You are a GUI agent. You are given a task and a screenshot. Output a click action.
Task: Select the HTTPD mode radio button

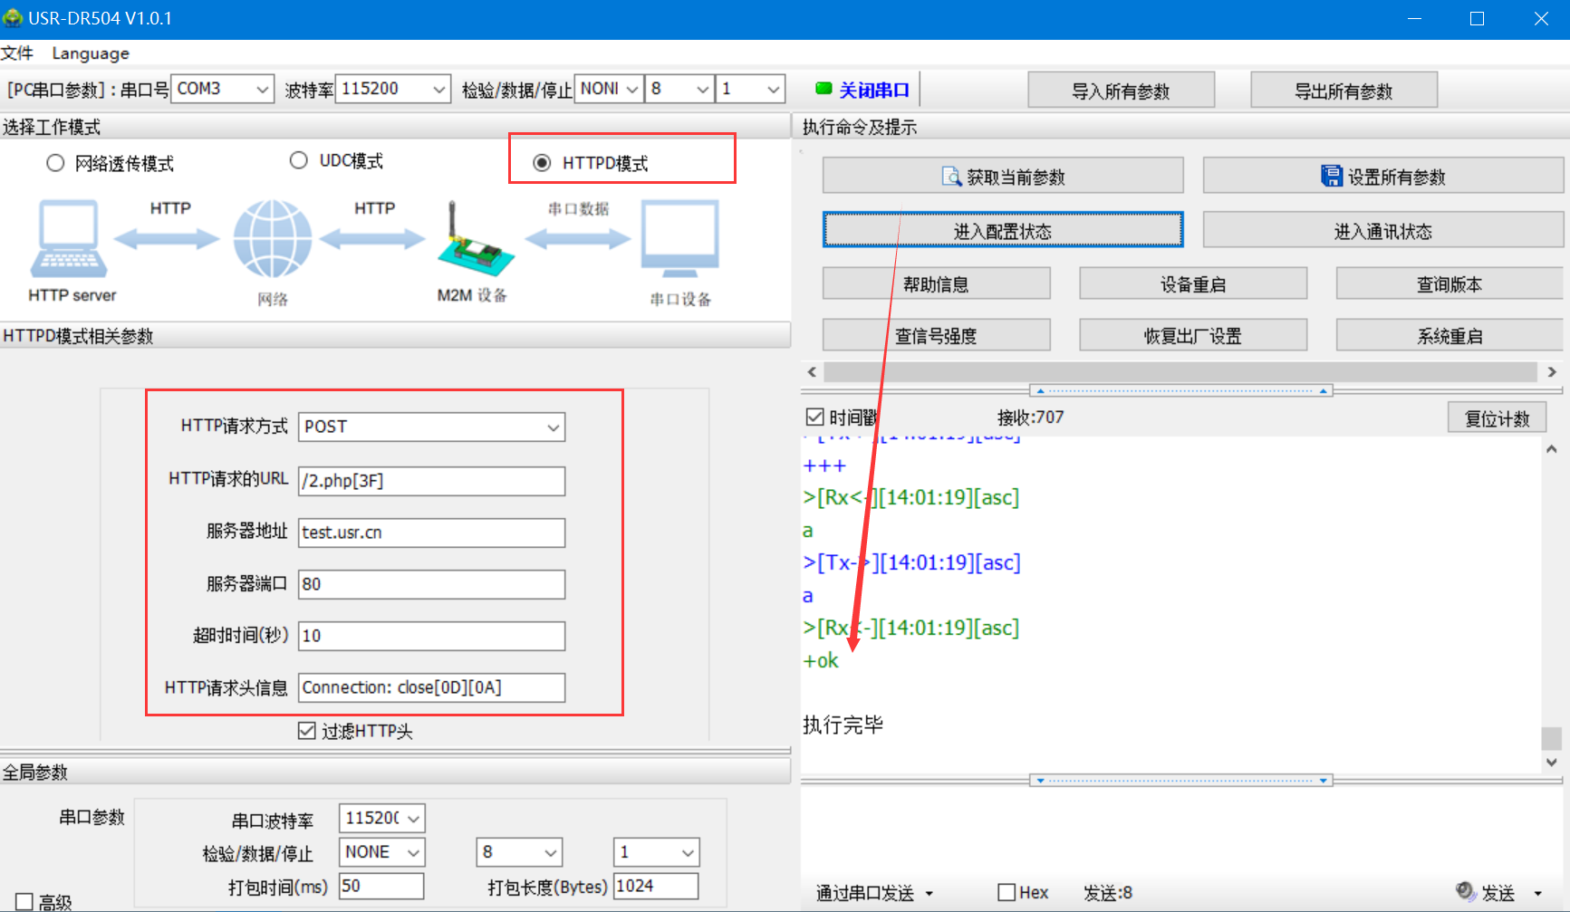[542, 163]
